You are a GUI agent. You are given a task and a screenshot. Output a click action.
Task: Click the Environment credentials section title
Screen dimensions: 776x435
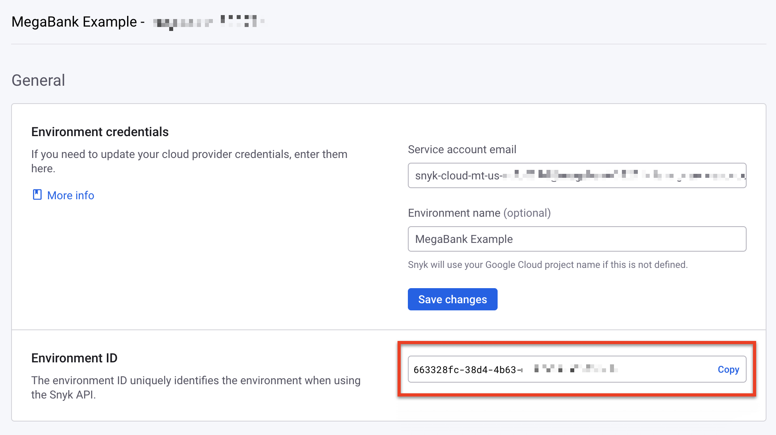pos(99,131)
